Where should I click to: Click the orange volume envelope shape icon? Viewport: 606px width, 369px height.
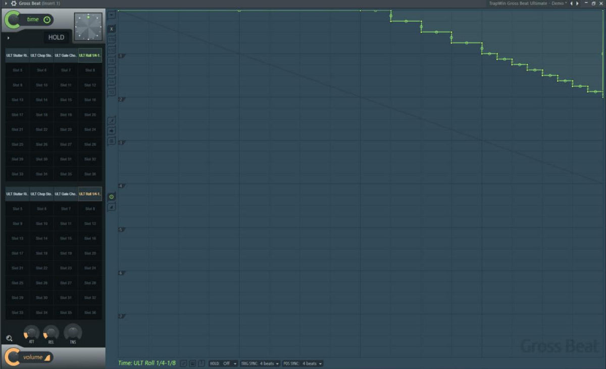(47, 357)
